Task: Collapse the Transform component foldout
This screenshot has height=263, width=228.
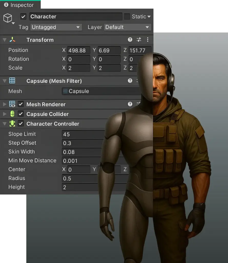Action: click(4, 40)
